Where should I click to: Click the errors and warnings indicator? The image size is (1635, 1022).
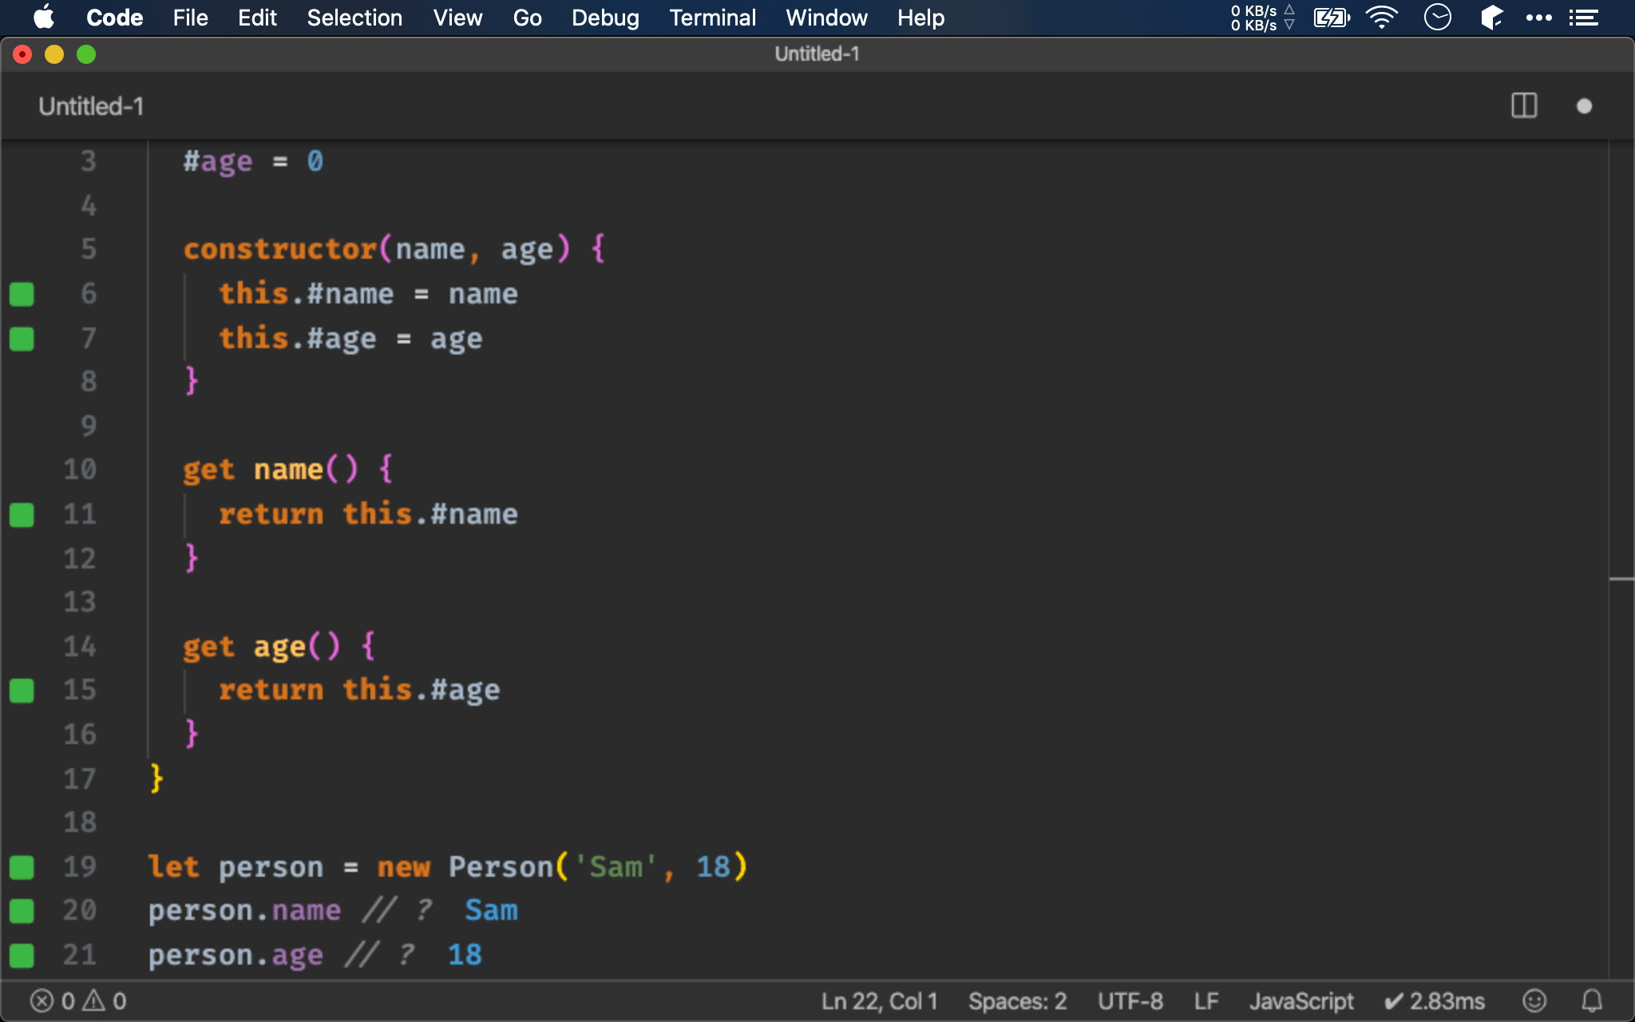(78, 1000)
